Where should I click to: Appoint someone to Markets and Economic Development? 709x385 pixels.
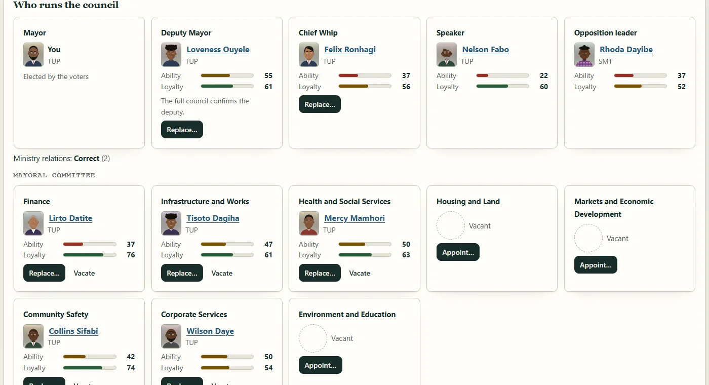tap(596, 265)
